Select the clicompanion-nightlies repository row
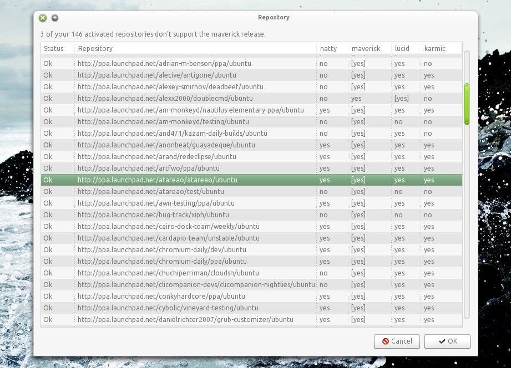 click(x=251, y=285)
